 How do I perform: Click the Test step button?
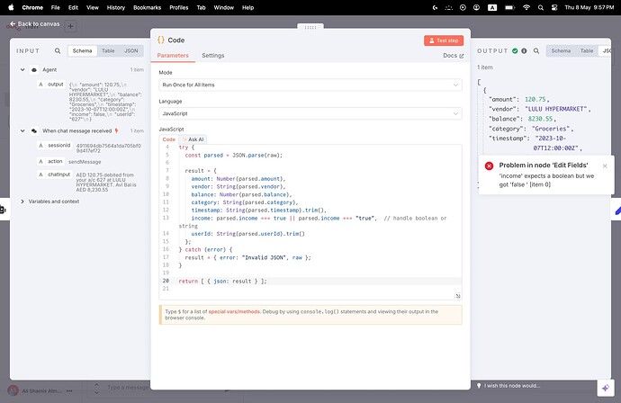pos(444,40)
